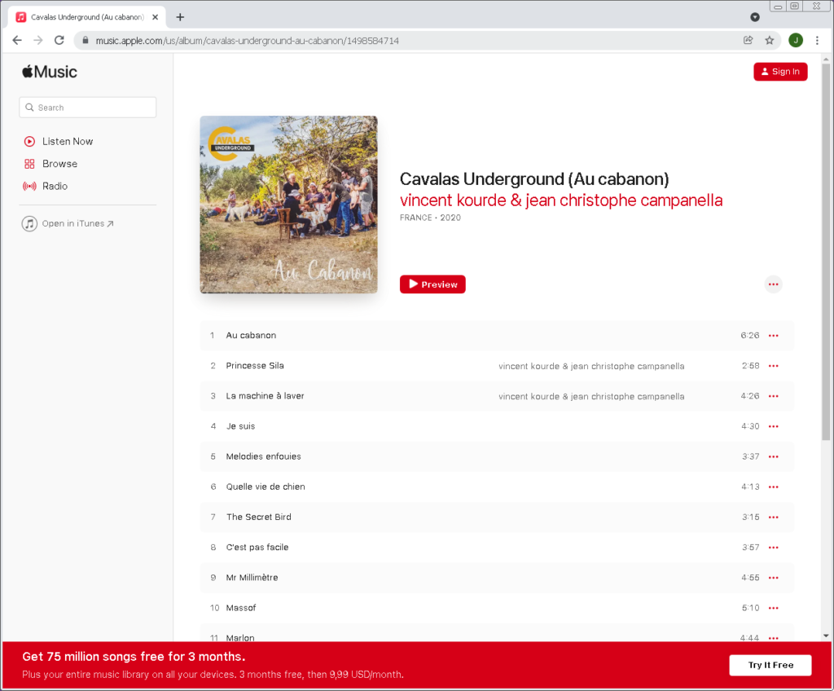Open more options for Quelle vie de chien
This screenshot has height=691, width=834.
(774, 487)
